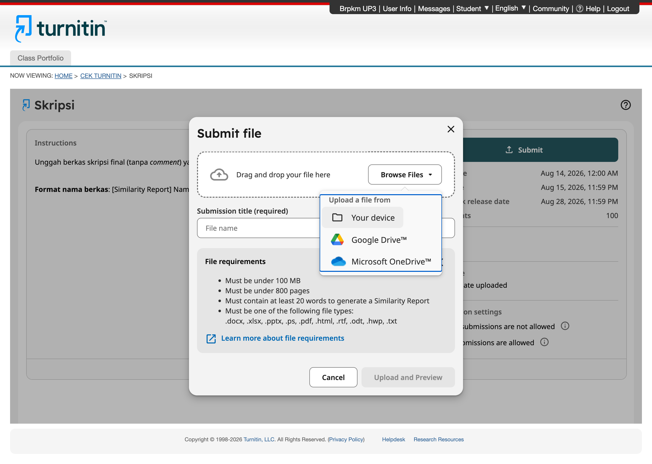The height and width of the screenshot is (464, 652).
Task: Click the OneDrive cloud icon
Action: pyautogui.click(x=338, y=262)
